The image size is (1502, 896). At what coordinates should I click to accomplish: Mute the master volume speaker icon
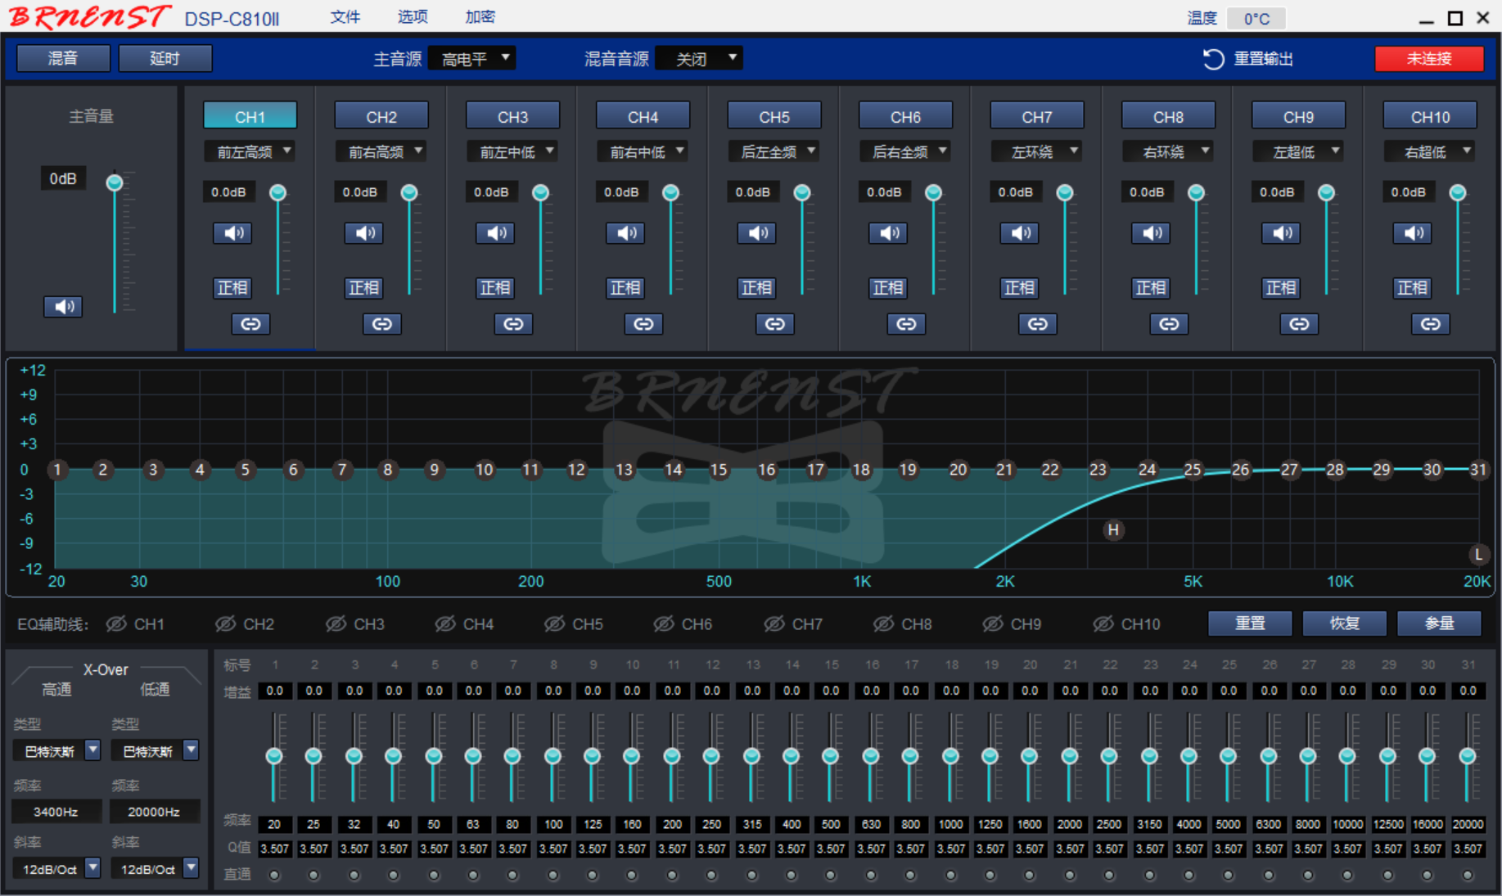point(63,307)
